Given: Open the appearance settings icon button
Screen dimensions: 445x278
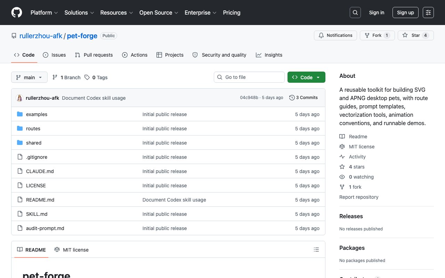Looking at the screenshot, I should (x=428, y=13).
